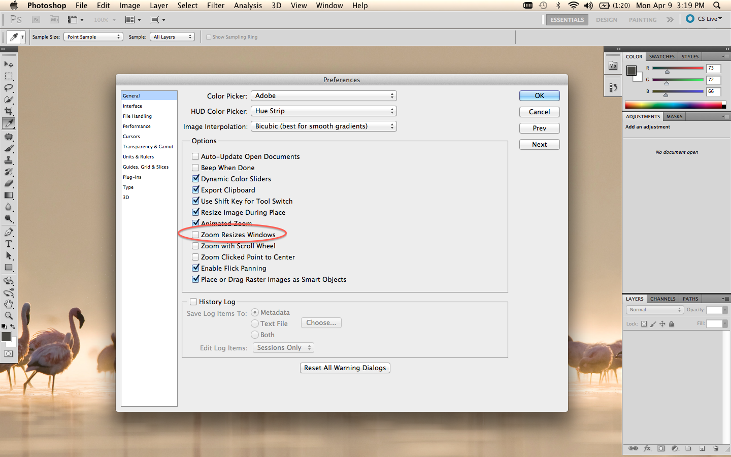The width and height of the screenshot is (731, 457).
Task: Open the Sample All Layers dropdown
Action: 172,37
